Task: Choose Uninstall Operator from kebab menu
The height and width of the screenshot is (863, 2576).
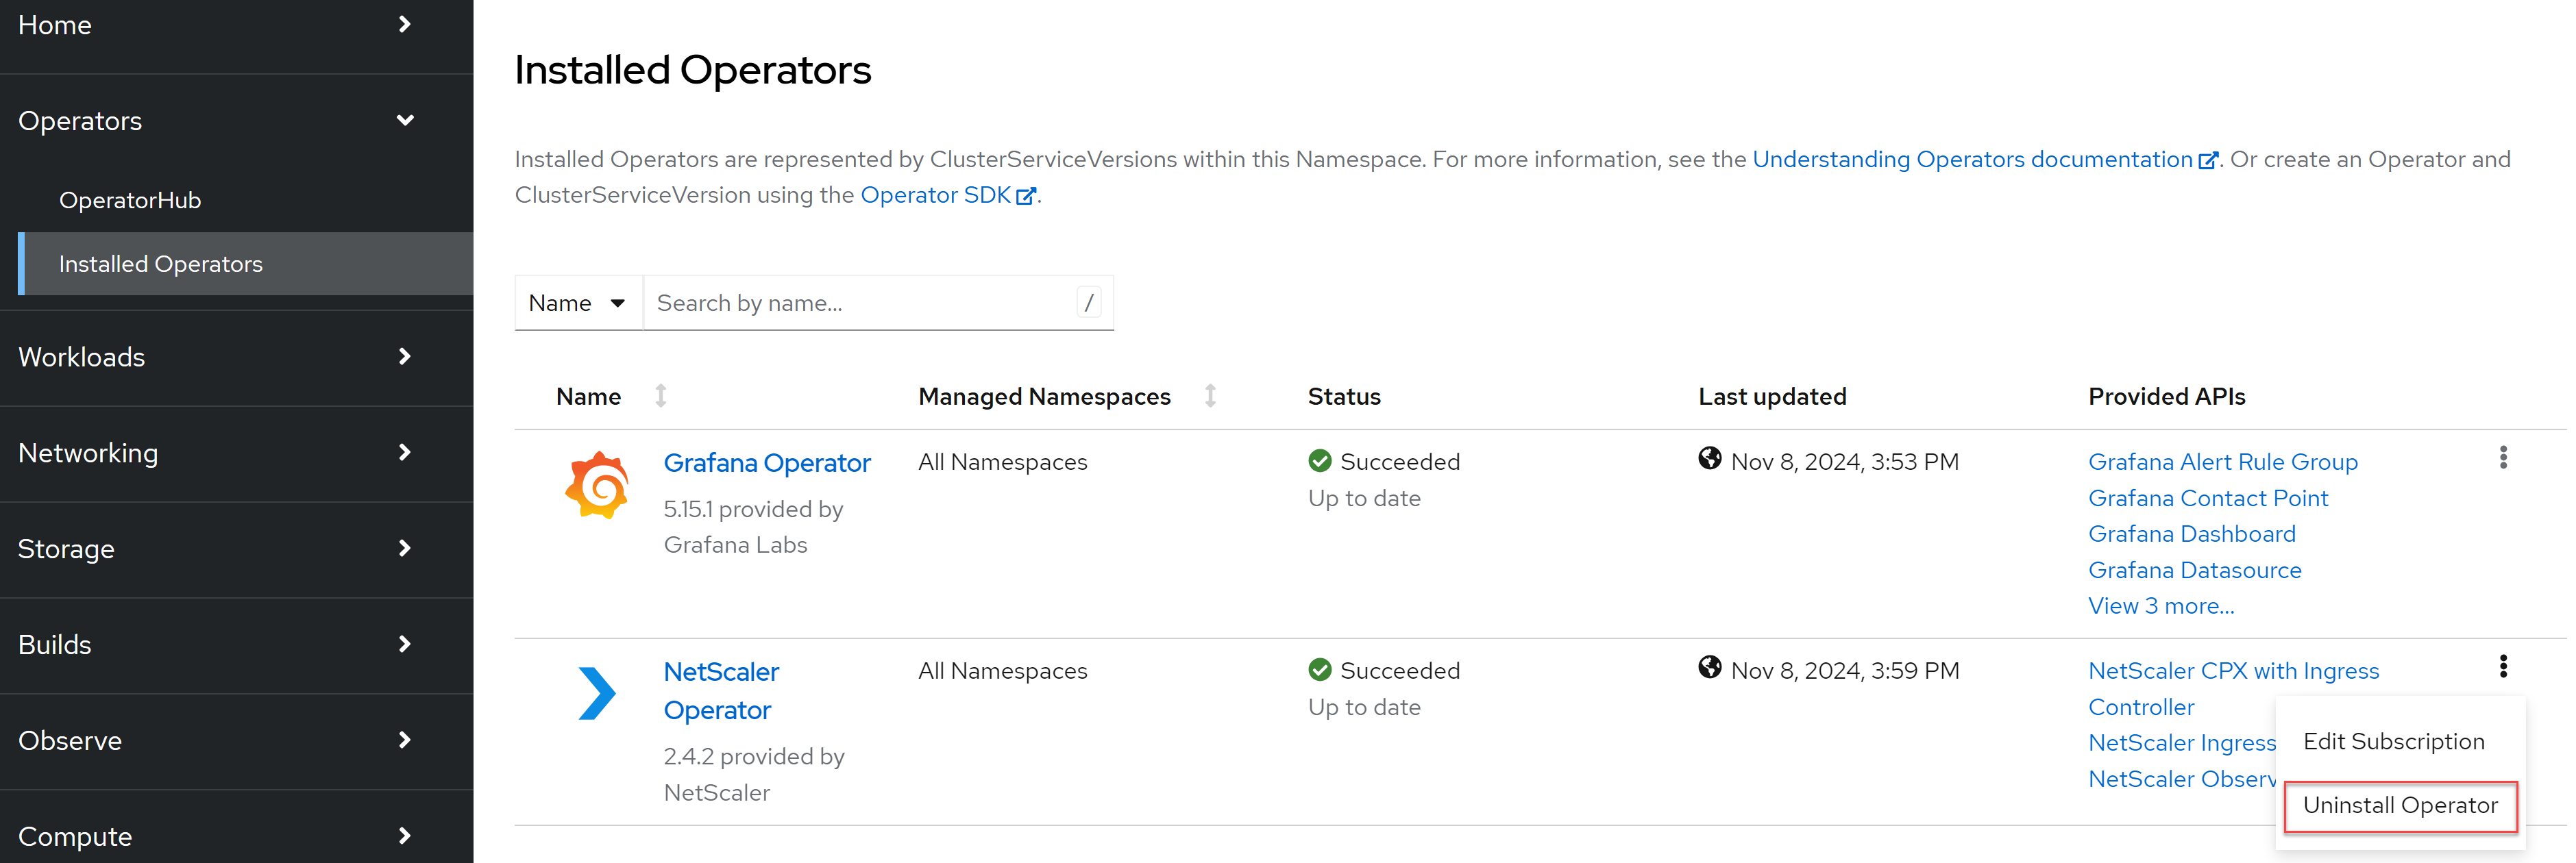Action: click(x=2400, y=805)
